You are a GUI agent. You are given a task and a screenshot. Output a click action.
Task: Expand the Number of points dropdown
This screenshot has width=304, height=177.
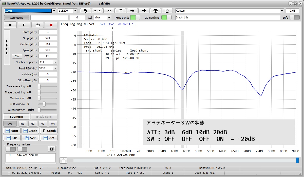(x=55, y=62)
